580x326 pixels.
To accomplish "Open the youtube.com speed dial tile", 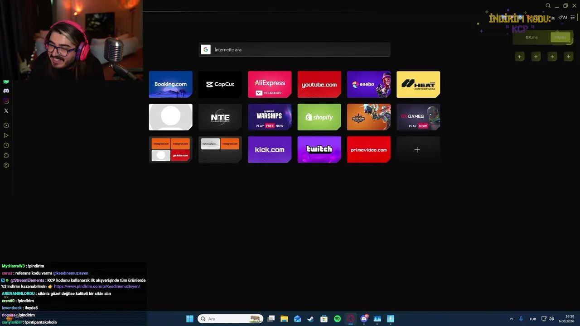I will pyautogui.click(x=319, y=84).
